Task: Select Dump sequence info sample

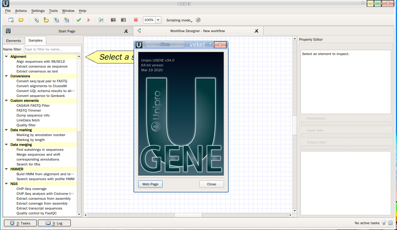Action: 33,115
